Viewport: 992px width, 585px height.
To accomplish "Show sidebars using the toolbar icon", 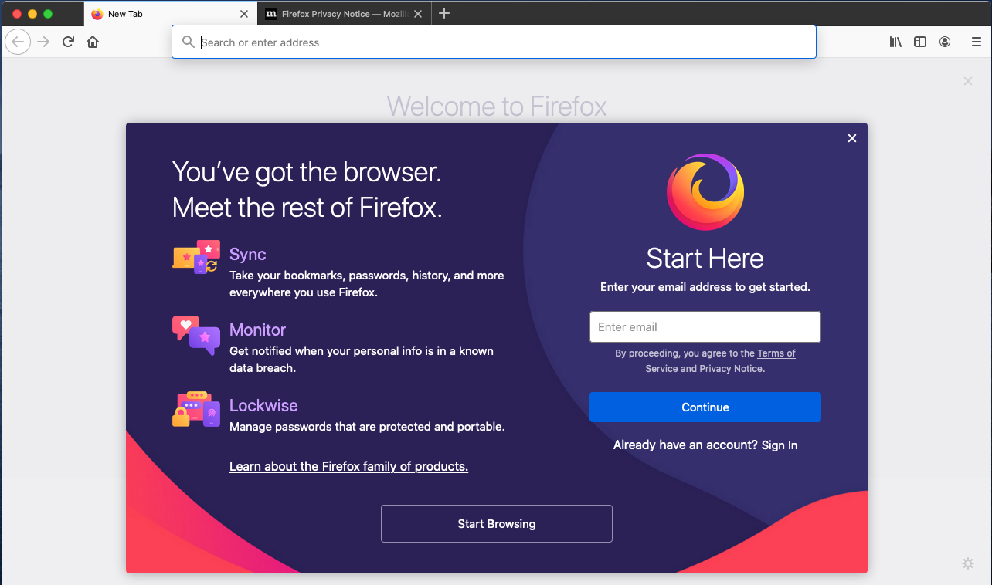I will click(x=920, y=42).
